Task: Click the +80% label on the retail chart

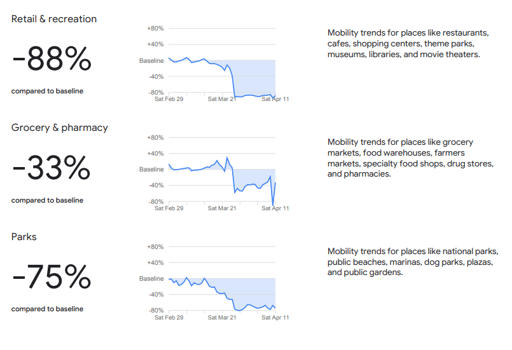Action: click(155, 29)
